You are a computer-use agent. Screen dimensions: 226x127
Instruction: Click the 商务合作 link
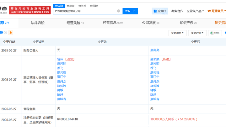[x=177, y=11]
